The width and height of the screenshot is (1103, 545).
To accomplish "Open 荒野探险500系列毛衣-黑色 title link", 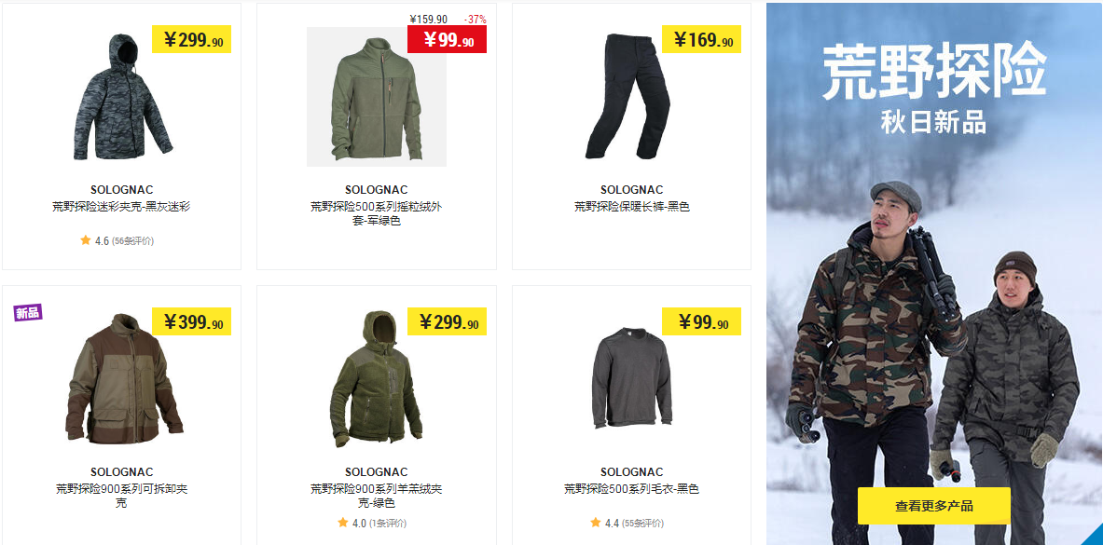I will pyautogui.click(x=632, y=489).
